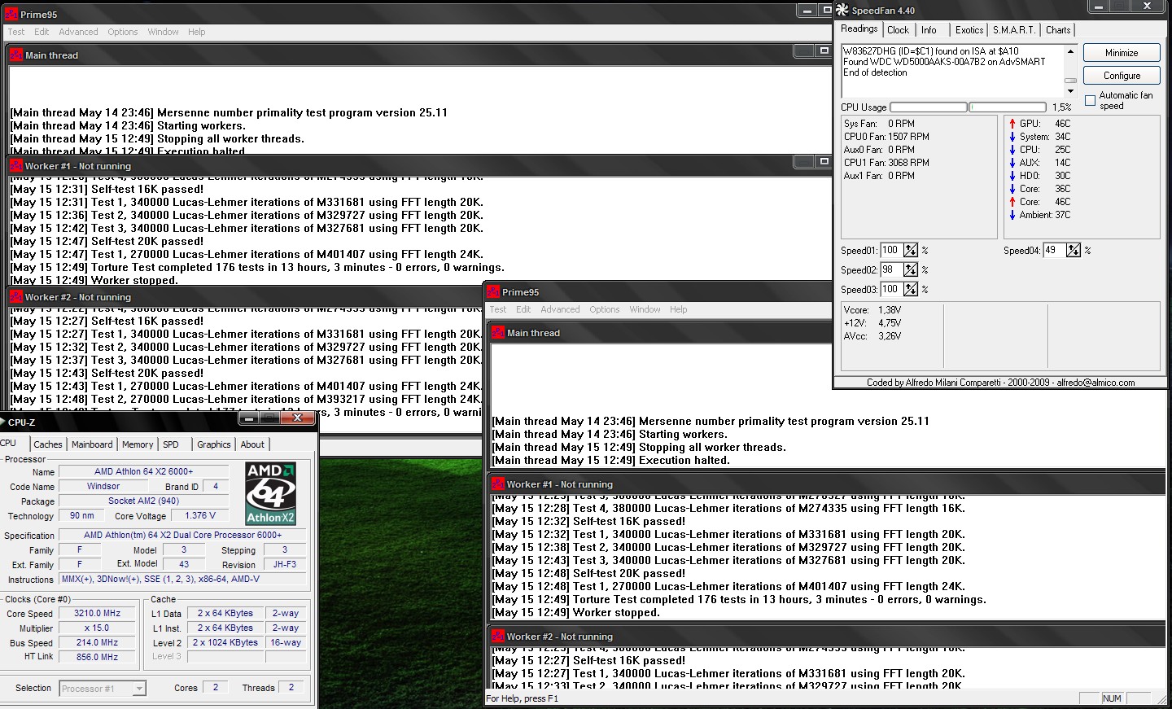The width and height of the screenshot is (1172, 709).
Task: Click the blue arrow beside CPU: 25C
Action: click(1012, 150)
